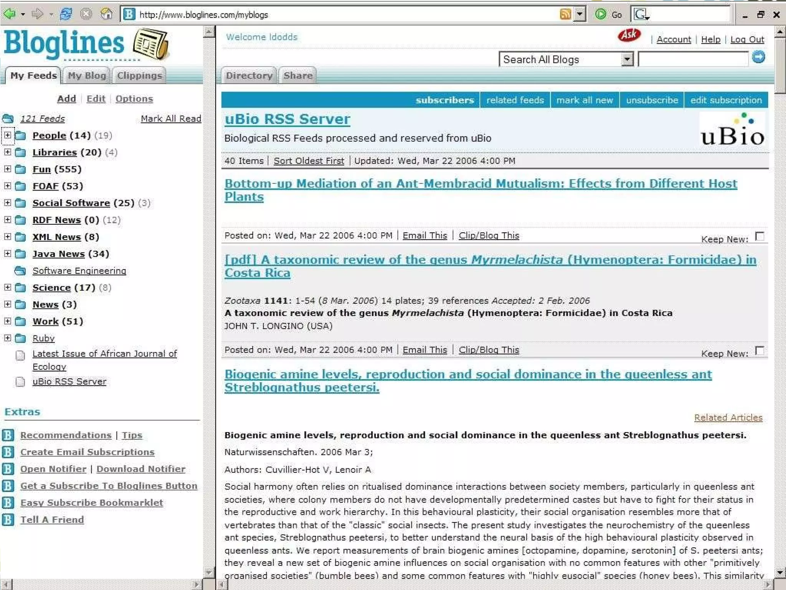Image resolution: width=786 pixels, height=590 pixels.
Task: Click the browser home icon
Action: pyautogui.click(x=106, y=14)
